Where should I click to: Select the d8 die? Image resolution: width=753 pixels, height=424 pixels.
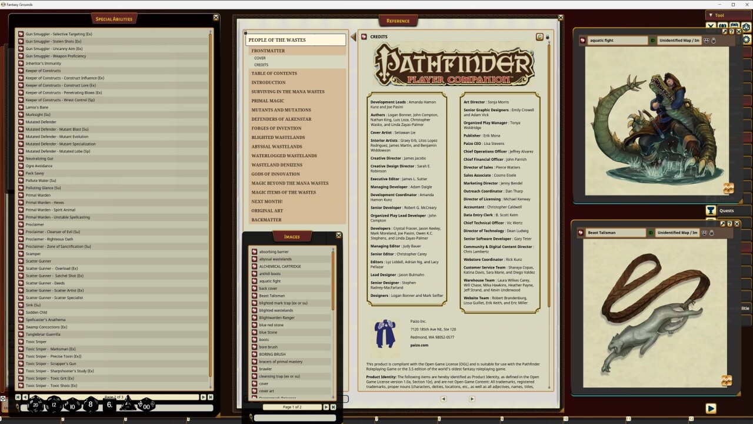coord(91,405)
